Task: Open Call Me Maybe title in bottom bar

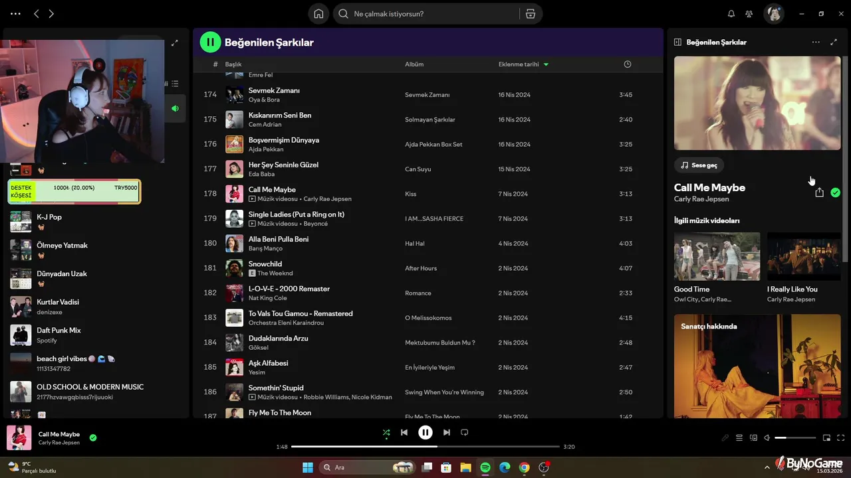Action: tap(59, 434)
